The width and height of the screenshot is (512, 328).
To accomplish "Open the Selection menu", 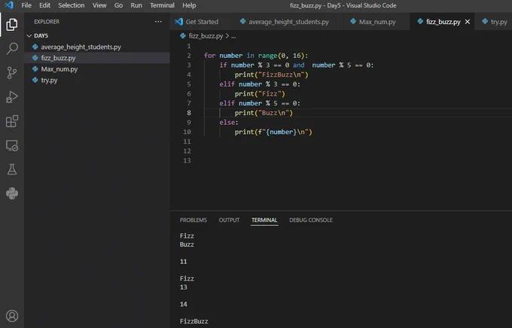I will [72, 5].
